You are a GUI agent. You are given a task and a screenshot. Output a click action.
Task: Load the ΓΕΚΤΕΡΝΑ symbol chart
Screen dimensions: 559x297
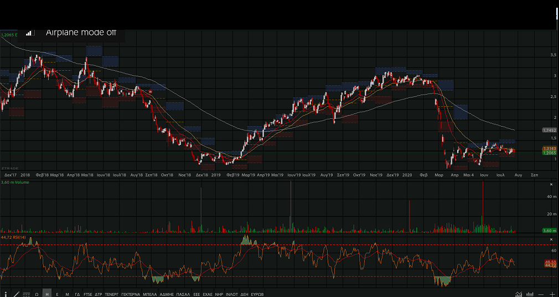click(x=131, y=294)
